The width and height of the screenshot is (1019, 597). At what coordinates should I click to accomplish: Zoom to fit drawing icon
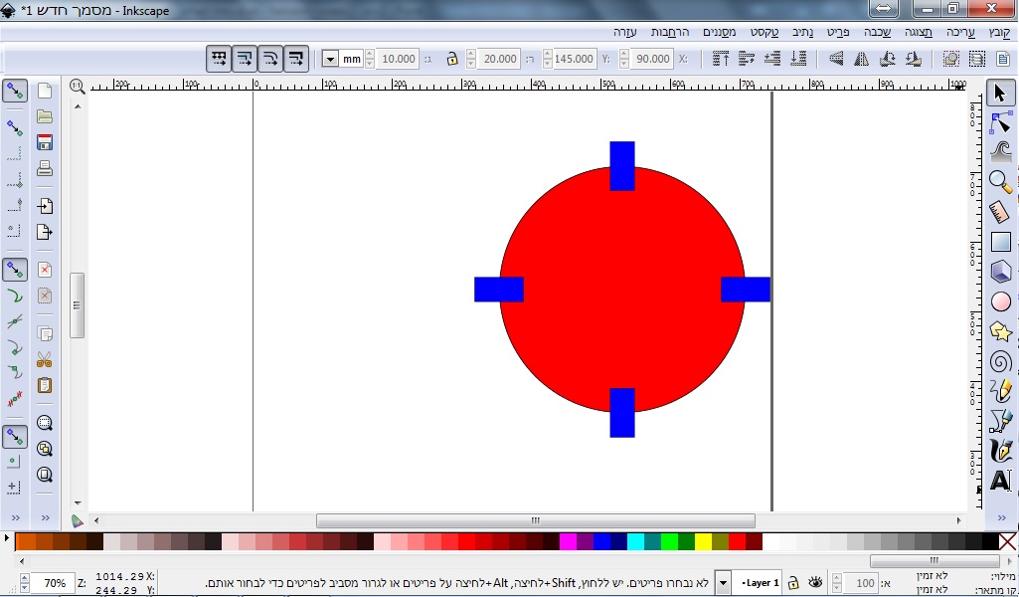pyautogui.click(x=44, y=449)
